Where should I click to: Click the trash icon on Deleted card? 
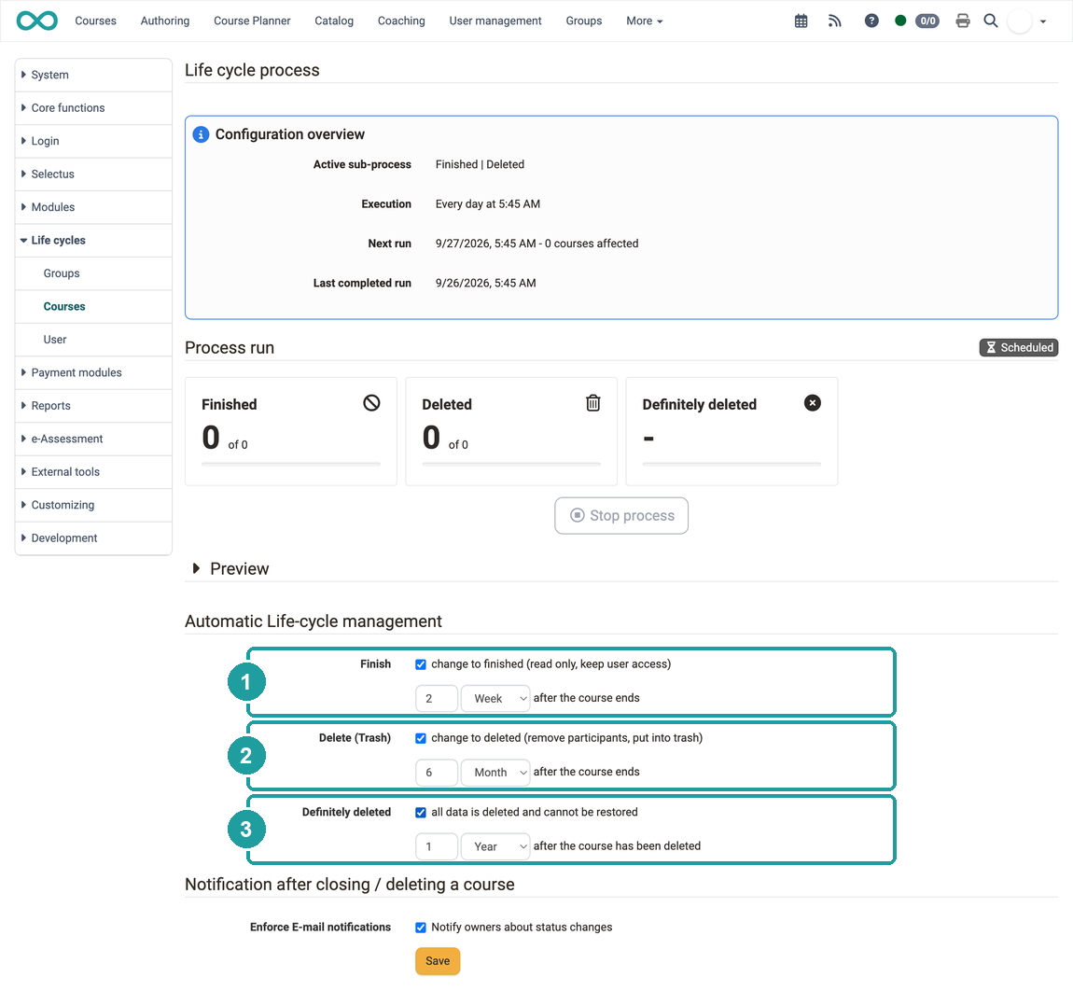point(593,403)
